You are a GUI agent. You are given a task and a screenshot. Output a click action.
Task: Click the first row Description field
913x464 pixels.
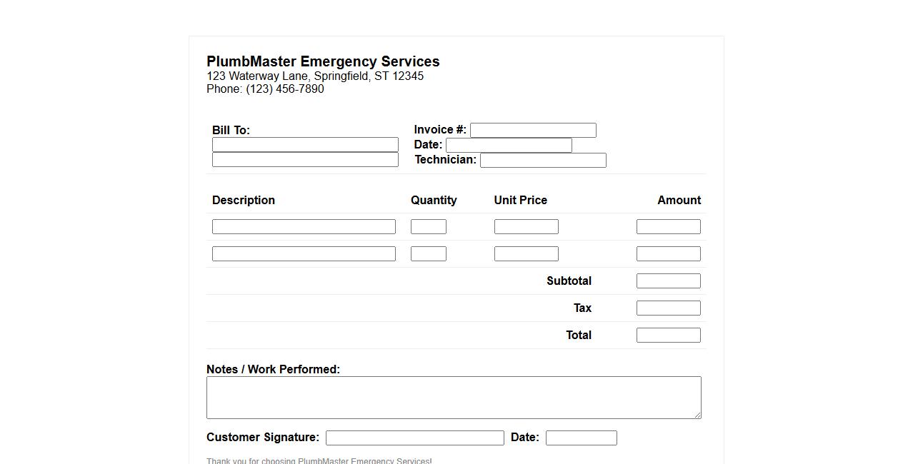tap(304, 226)
